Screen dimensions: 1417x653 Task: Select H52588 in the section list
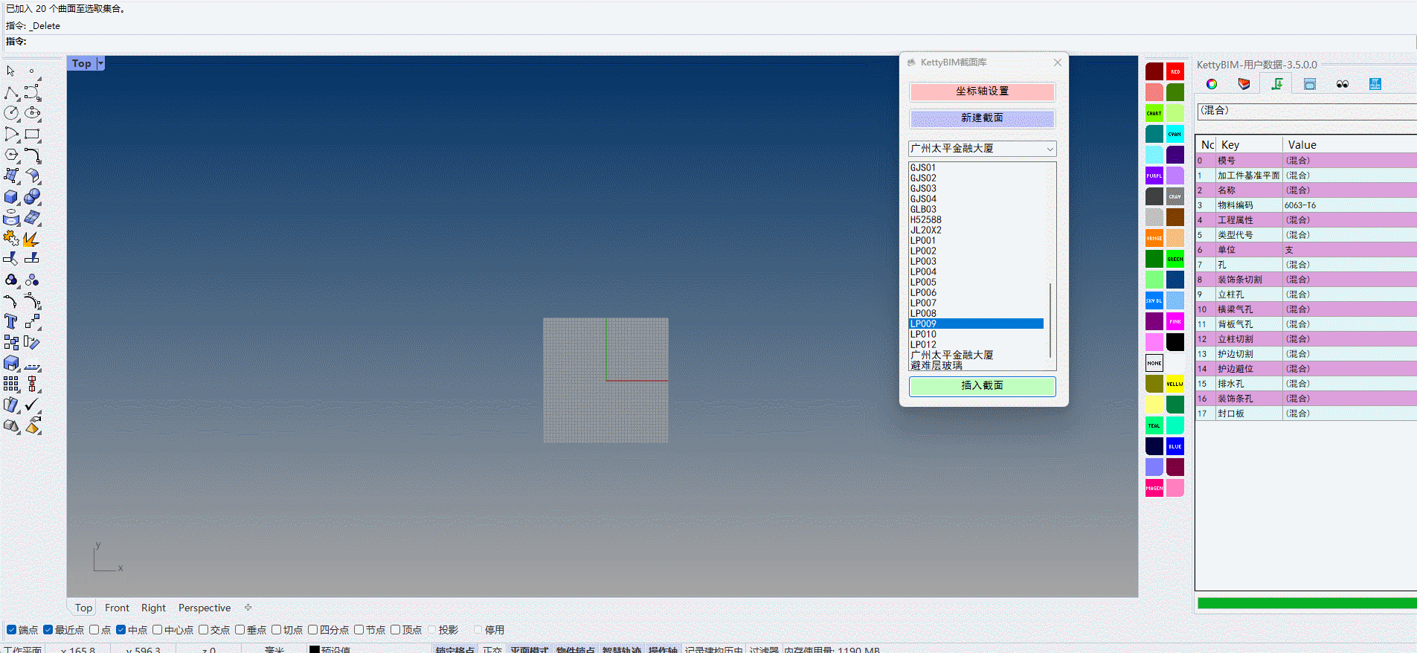(x=976, y=219)
